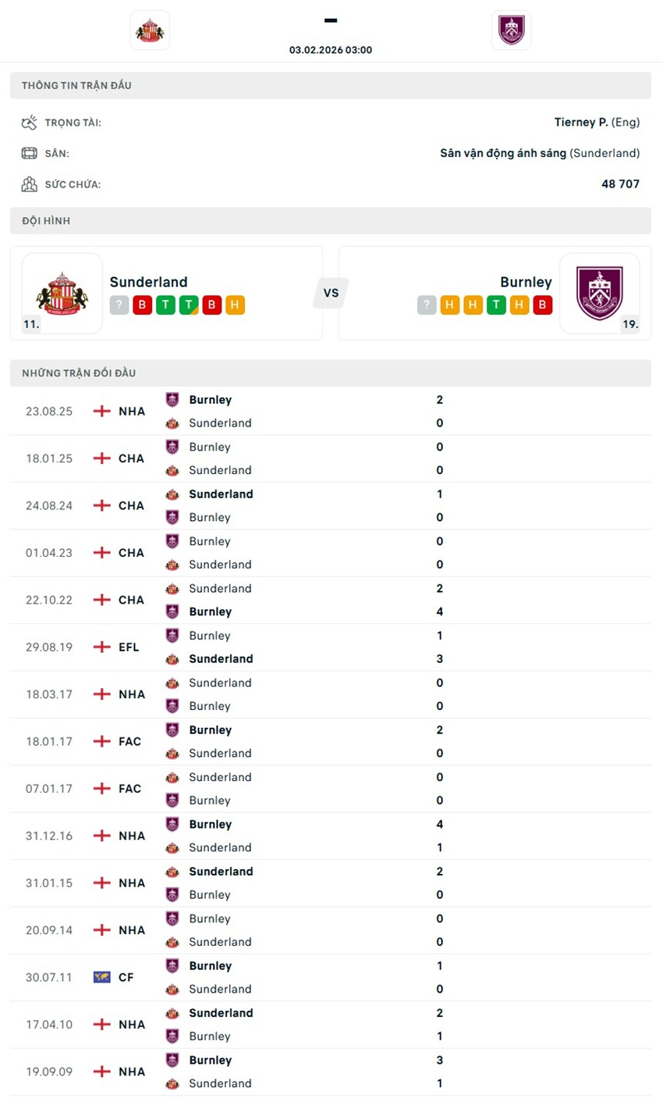Image resolution: width=663 pixels, height=1102 pixels.
Task: Open referee Tierney P. profile link
Action: 582,122
